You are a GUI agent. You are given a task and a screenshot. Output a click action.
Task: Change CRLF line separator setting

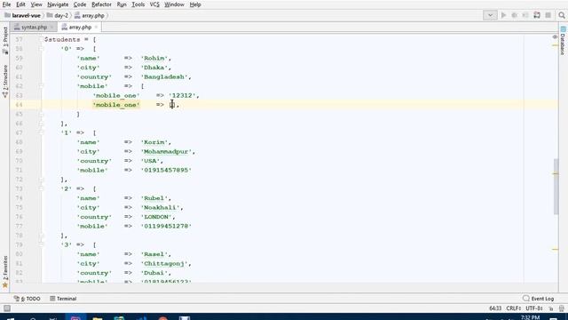click(x=514, y=308)
